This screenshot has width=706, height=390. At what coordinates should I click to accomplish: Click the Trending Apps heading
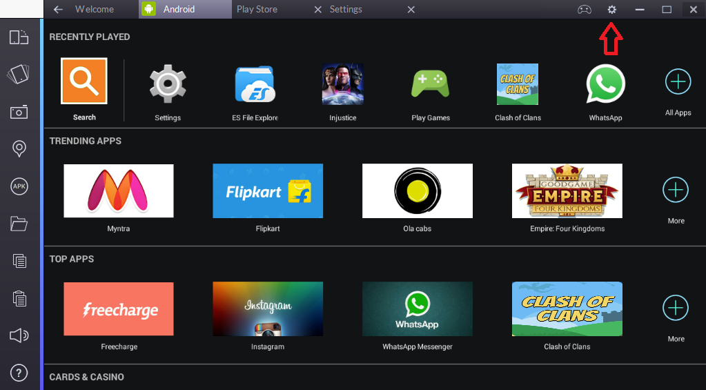(85, 141)
